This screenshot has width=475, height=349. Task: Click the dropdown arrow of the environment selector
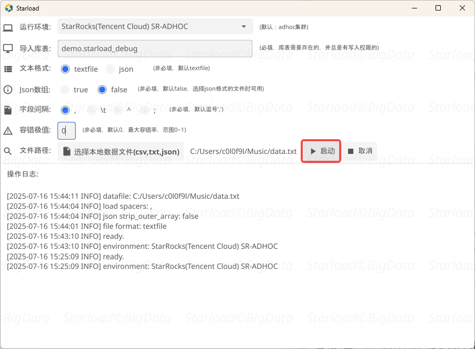[244, 26]
